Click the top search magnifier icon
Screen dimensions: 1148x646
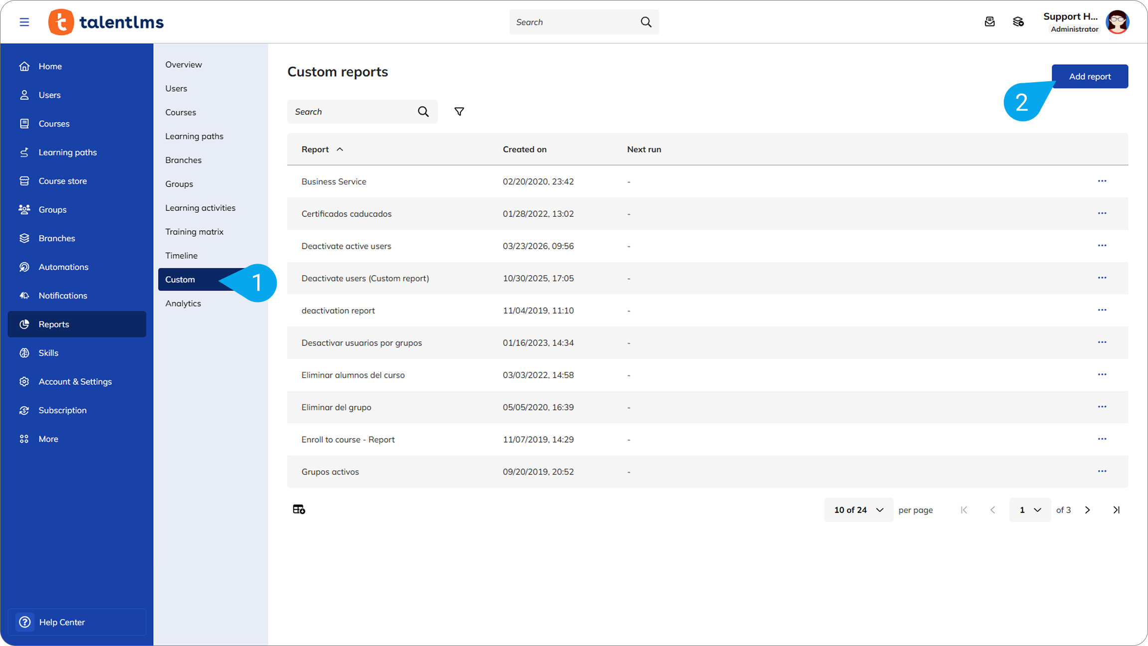coord(646,22)
